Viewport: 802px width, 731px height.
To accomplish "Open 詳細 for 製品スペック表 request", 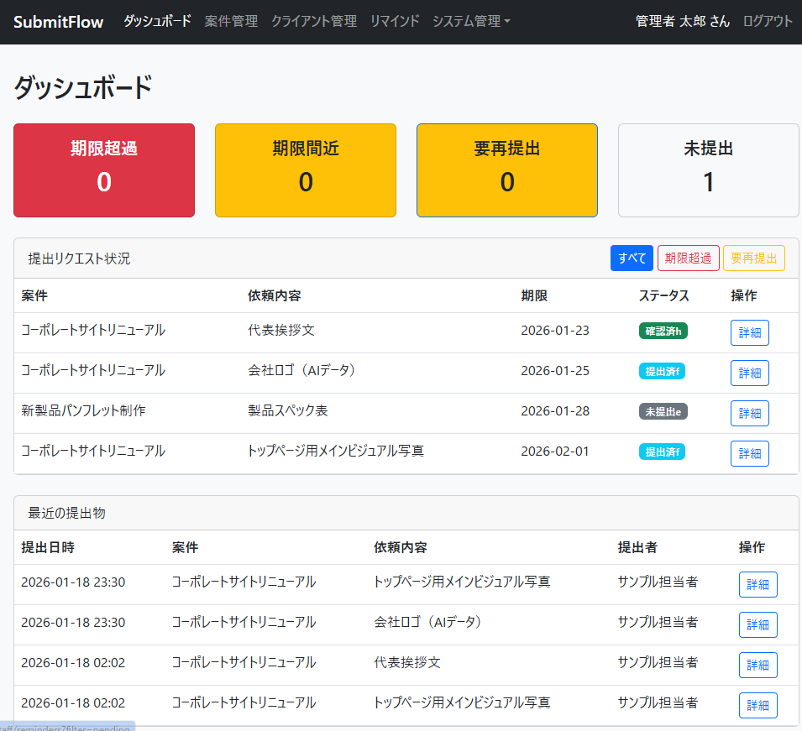I will (x=749, y=413).
